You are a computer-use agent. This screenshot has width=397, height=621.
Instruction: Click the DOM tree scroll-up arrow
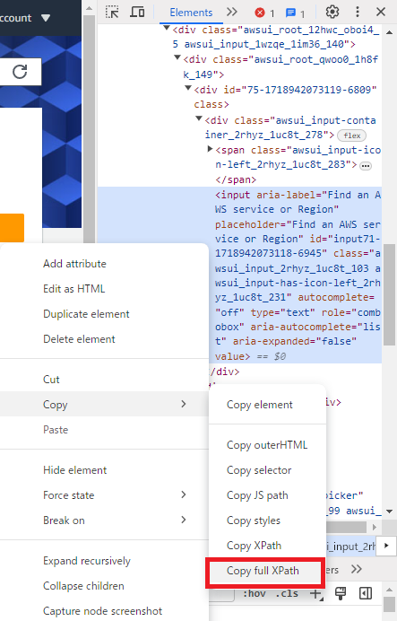tap(390, 32)
